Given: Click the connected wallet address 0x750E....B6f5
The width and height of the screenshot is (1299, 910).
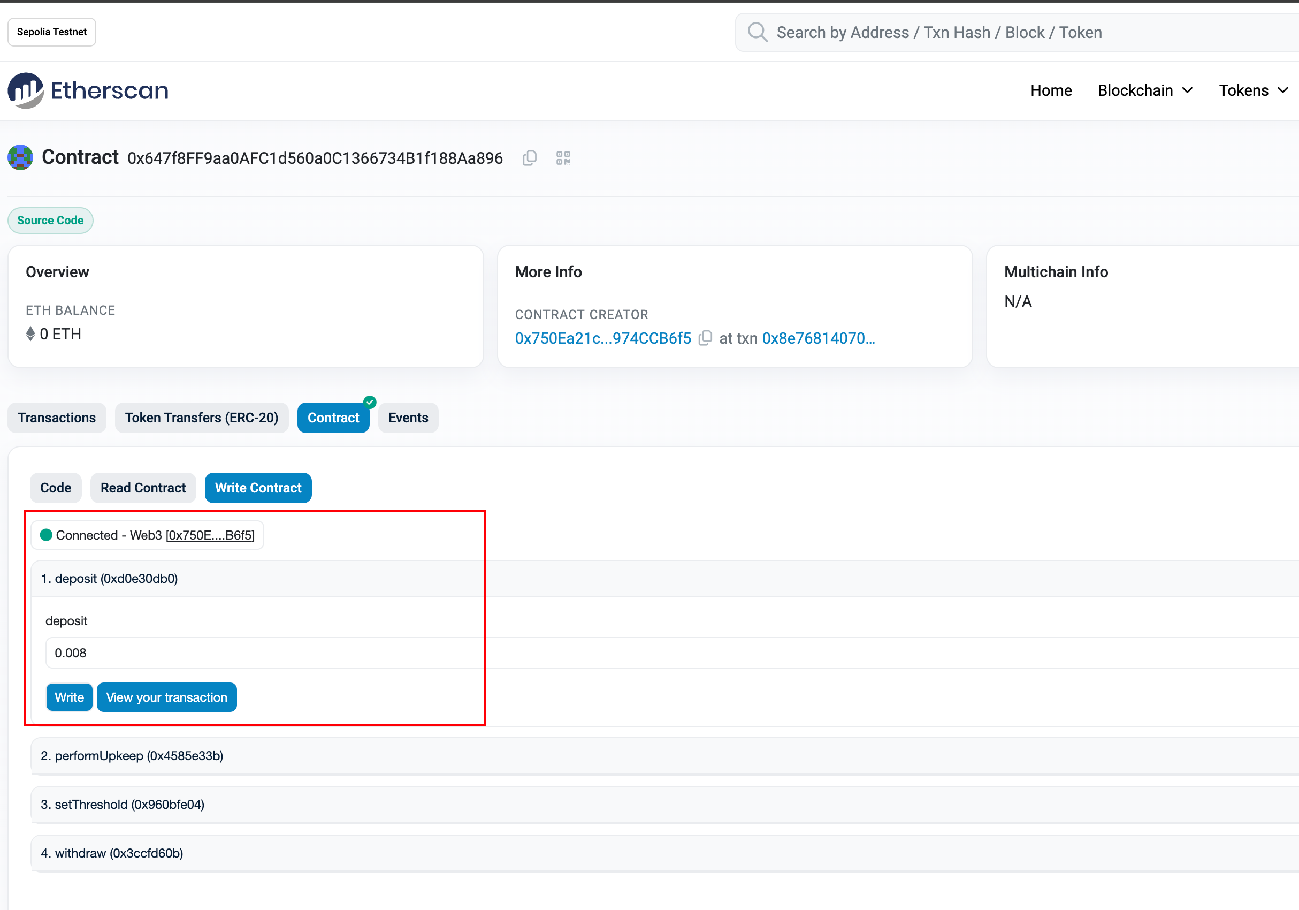Looking at the screenshot, I should pyautogui.click(x=210, y=535).
